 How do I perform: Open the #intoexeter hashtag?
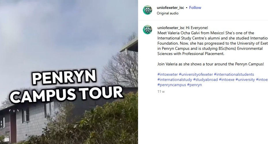click(167, 75)
